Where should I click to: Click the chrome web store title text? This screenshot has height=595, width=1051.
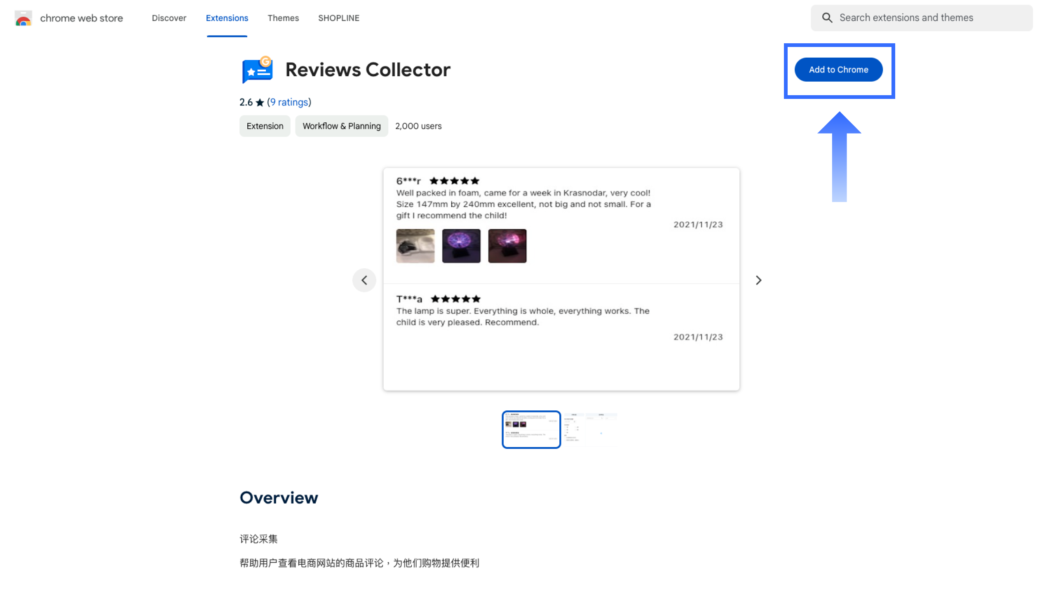(x=81, y=18)
